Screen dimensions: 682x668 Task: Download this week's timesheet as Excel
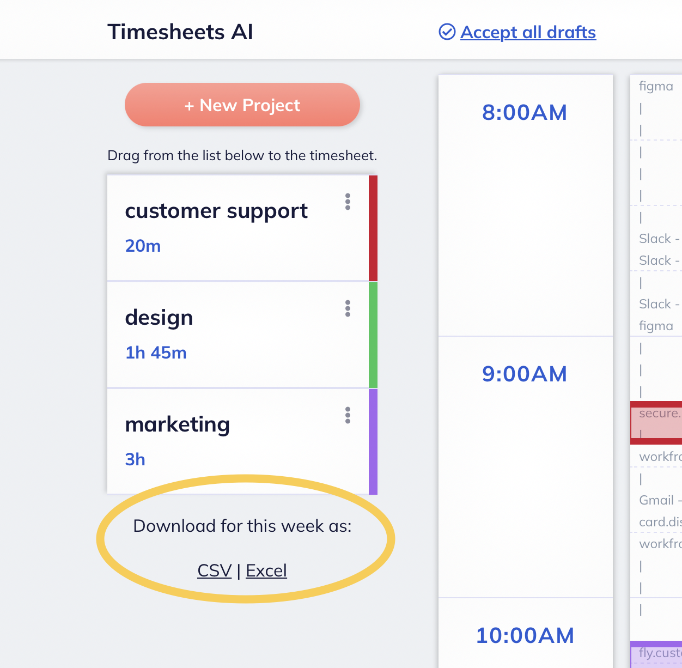click(266, 570)
